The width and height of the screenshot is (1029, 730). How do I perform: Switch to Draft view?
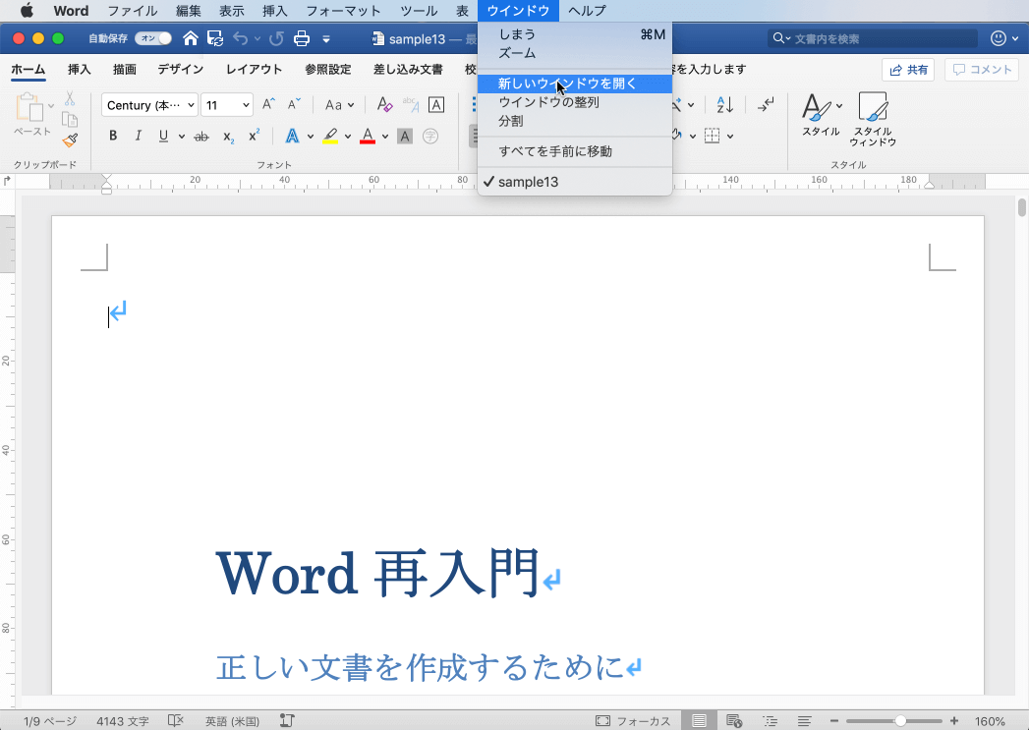click(805, 721)
